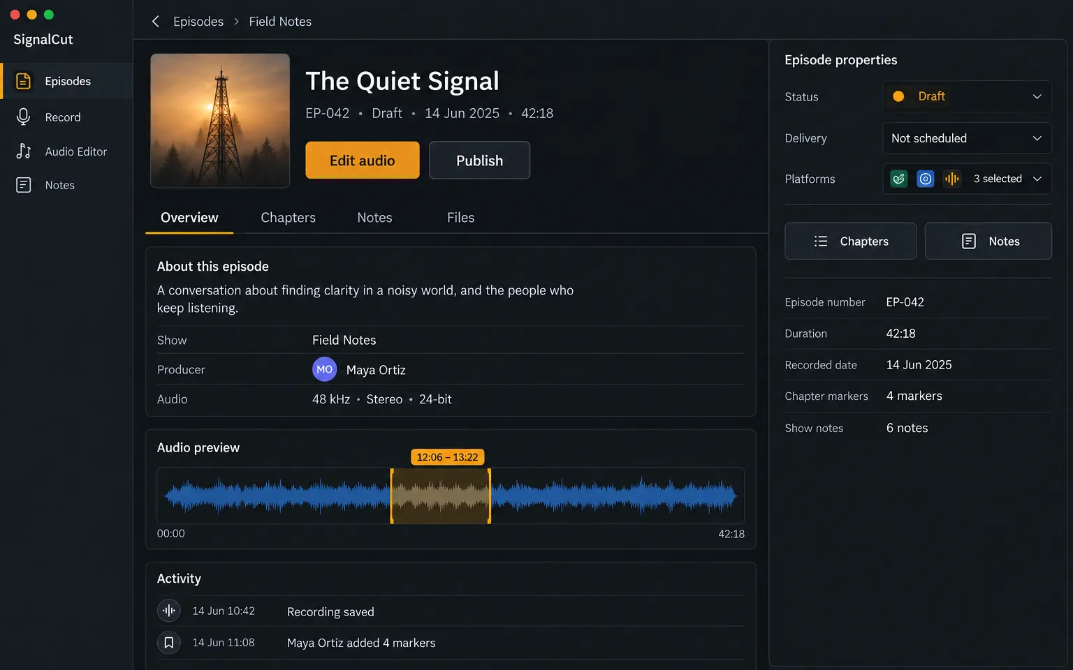The image size is (1073, 670).
Task: Grab the right selection handle on waveform
Action: 489,496
